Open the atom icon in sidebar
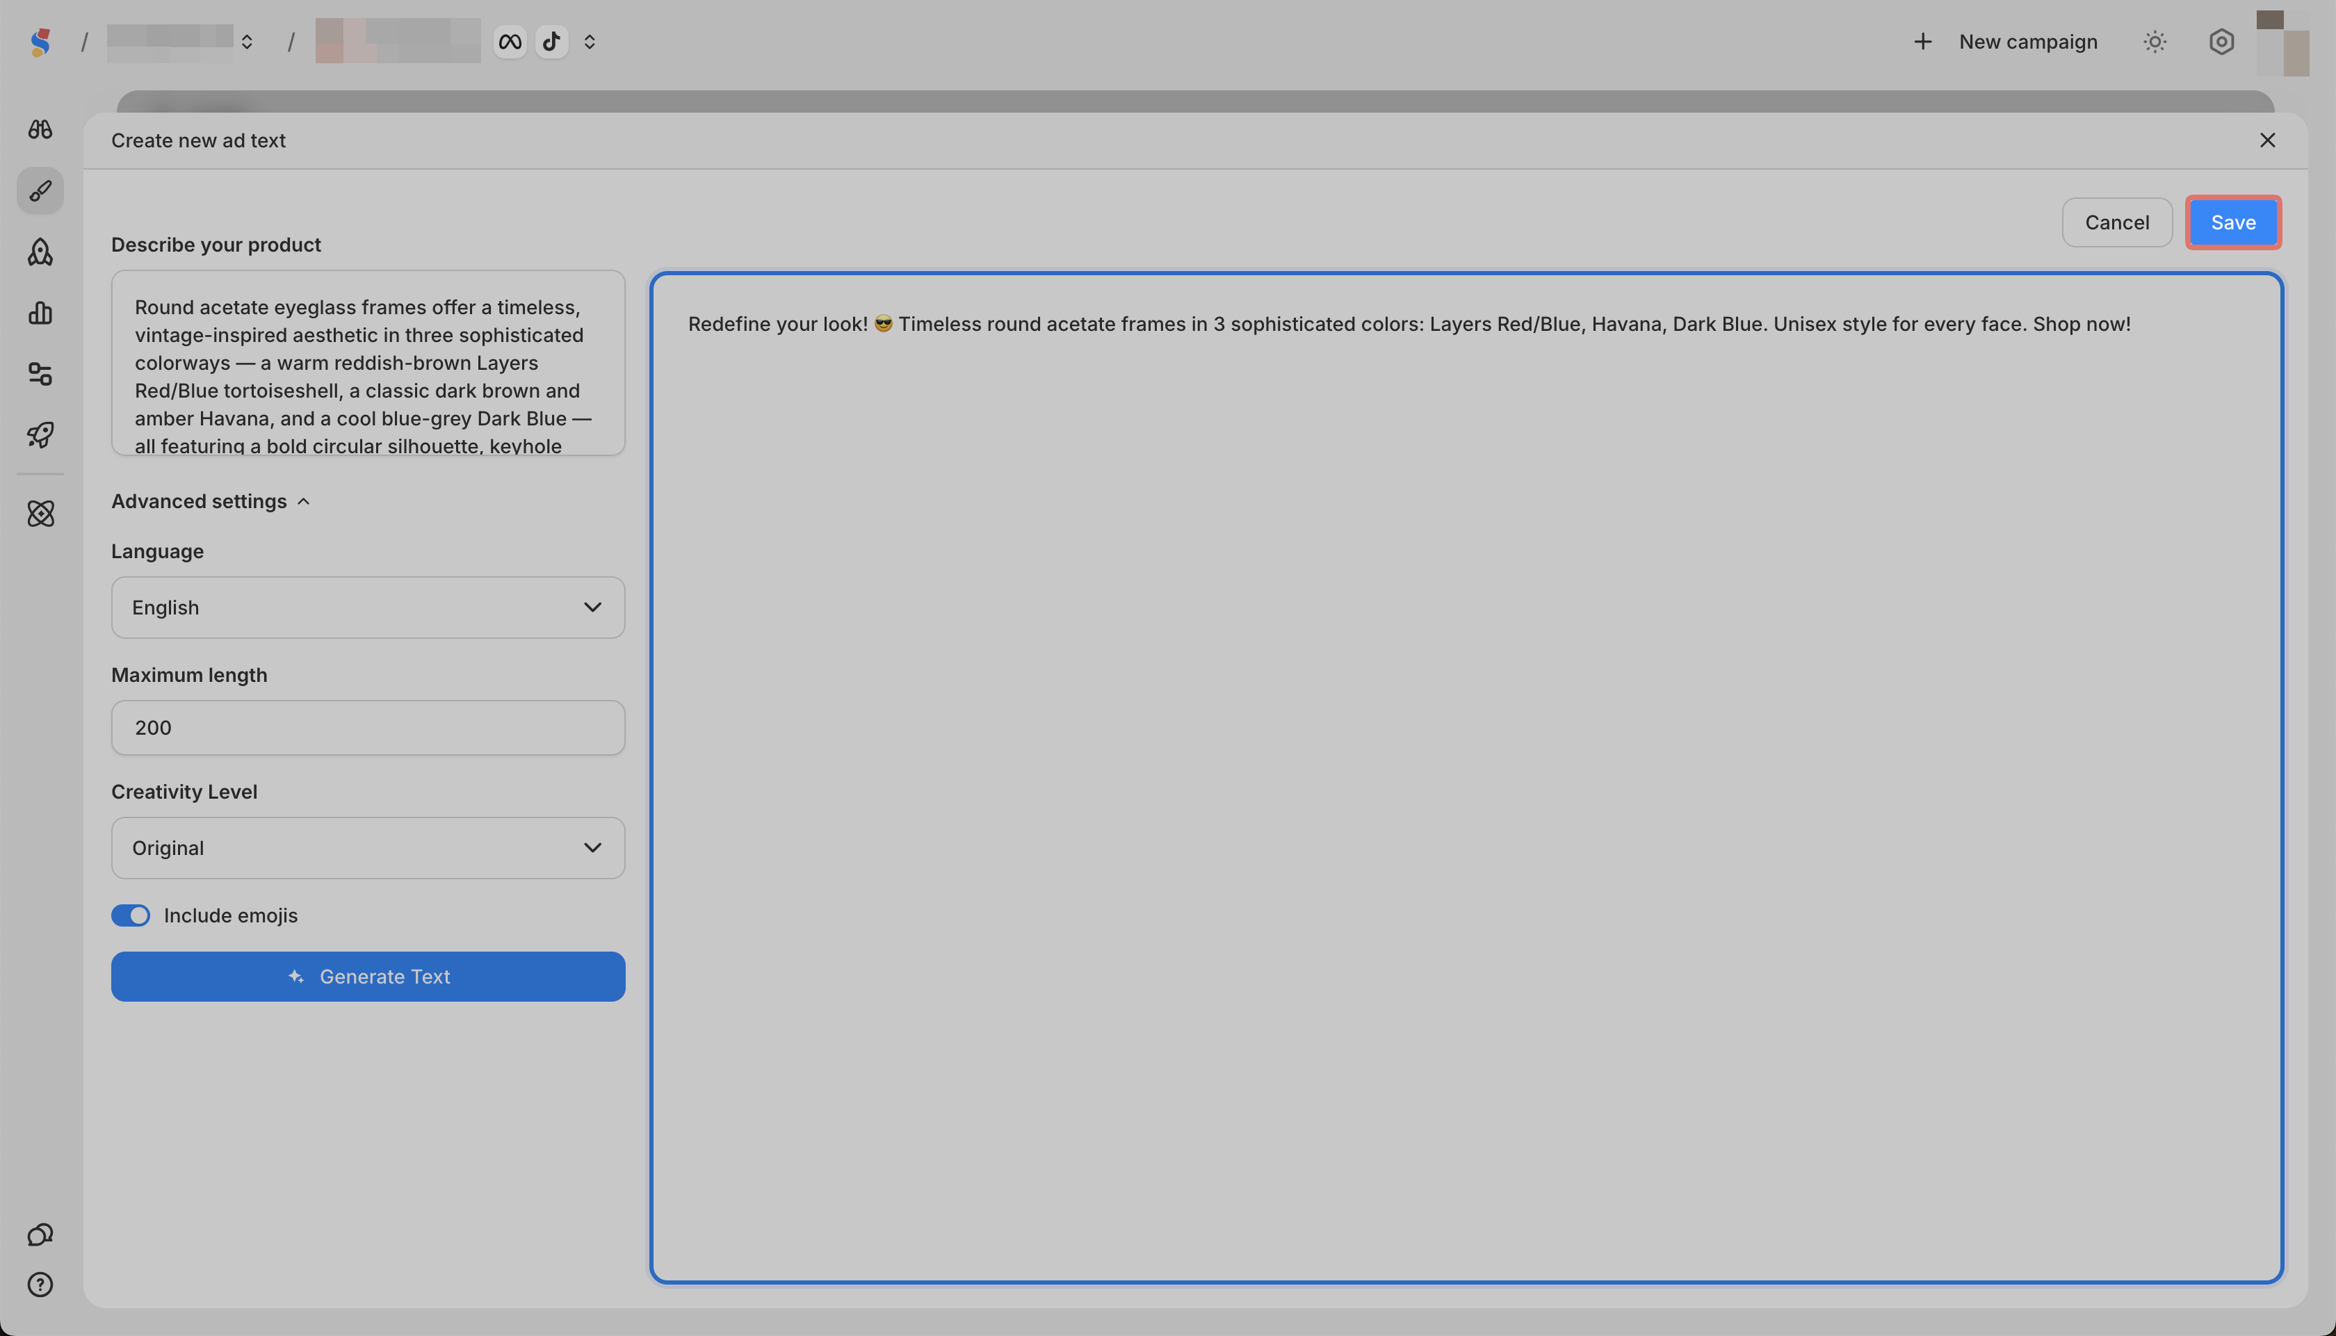The width and height of the screenshot is (2336, 1336). (x=40, y=513)
